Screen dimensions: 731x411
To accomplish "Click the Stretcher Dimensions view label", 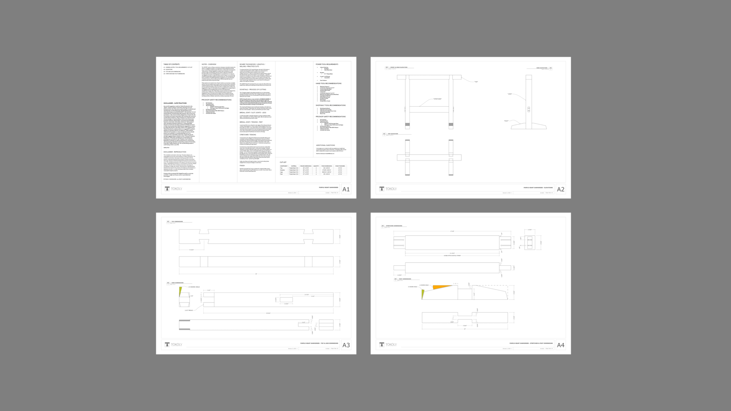I will tap(394, 226).
